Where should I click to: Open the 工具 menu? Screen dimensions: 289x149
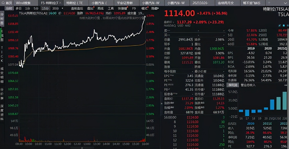pos(111,8)
